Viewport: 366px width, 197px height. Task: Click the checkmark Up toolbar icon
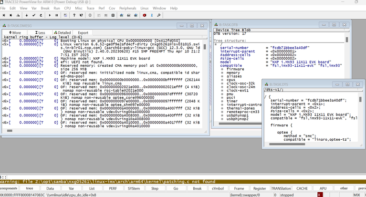click(34, 15)
